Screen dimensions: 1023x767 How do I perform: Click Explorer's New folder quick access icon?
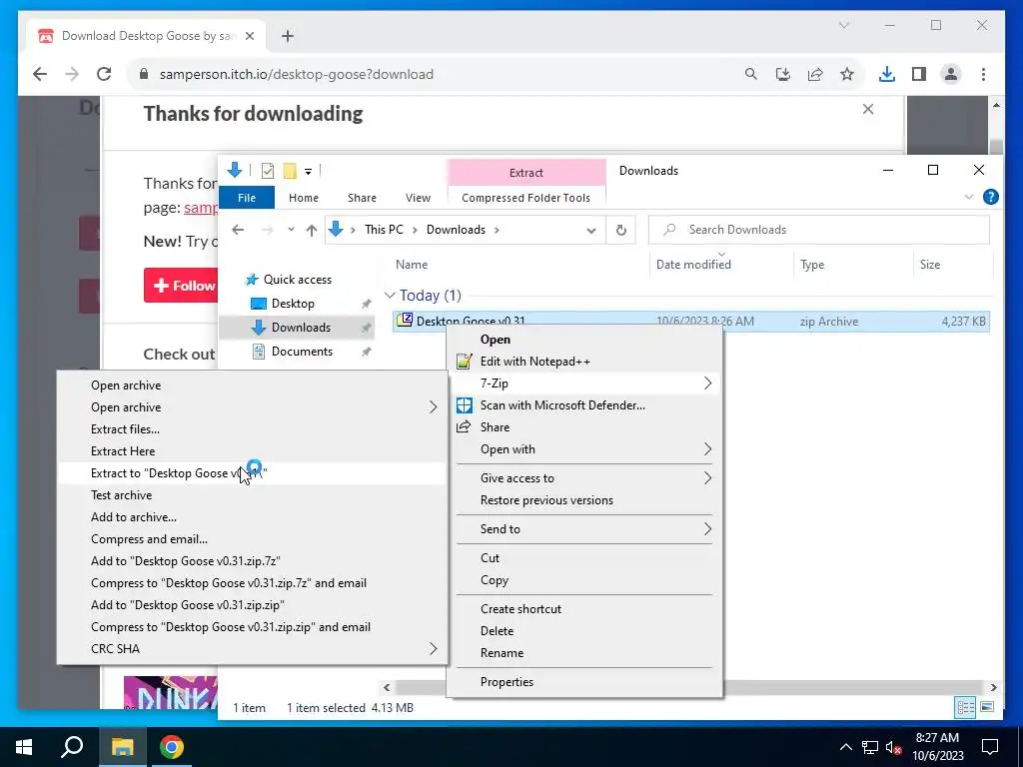[x=290, y=171]
